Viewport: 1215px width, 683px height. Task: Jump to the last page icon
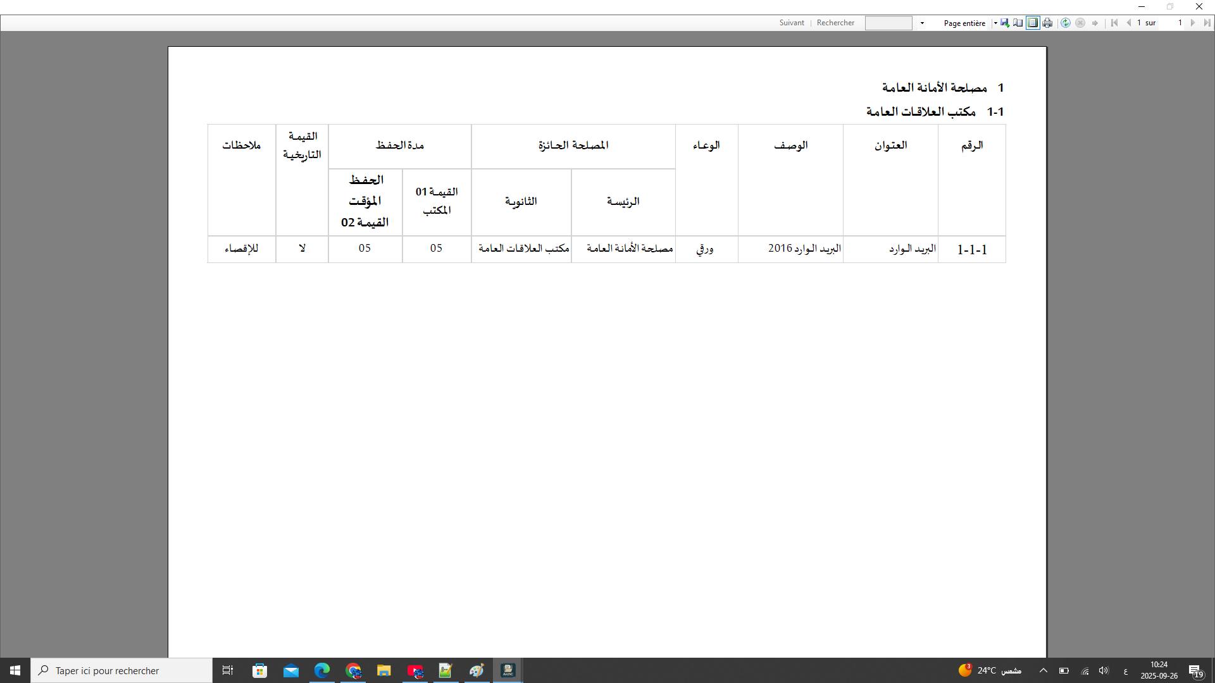coord(1207,23)
